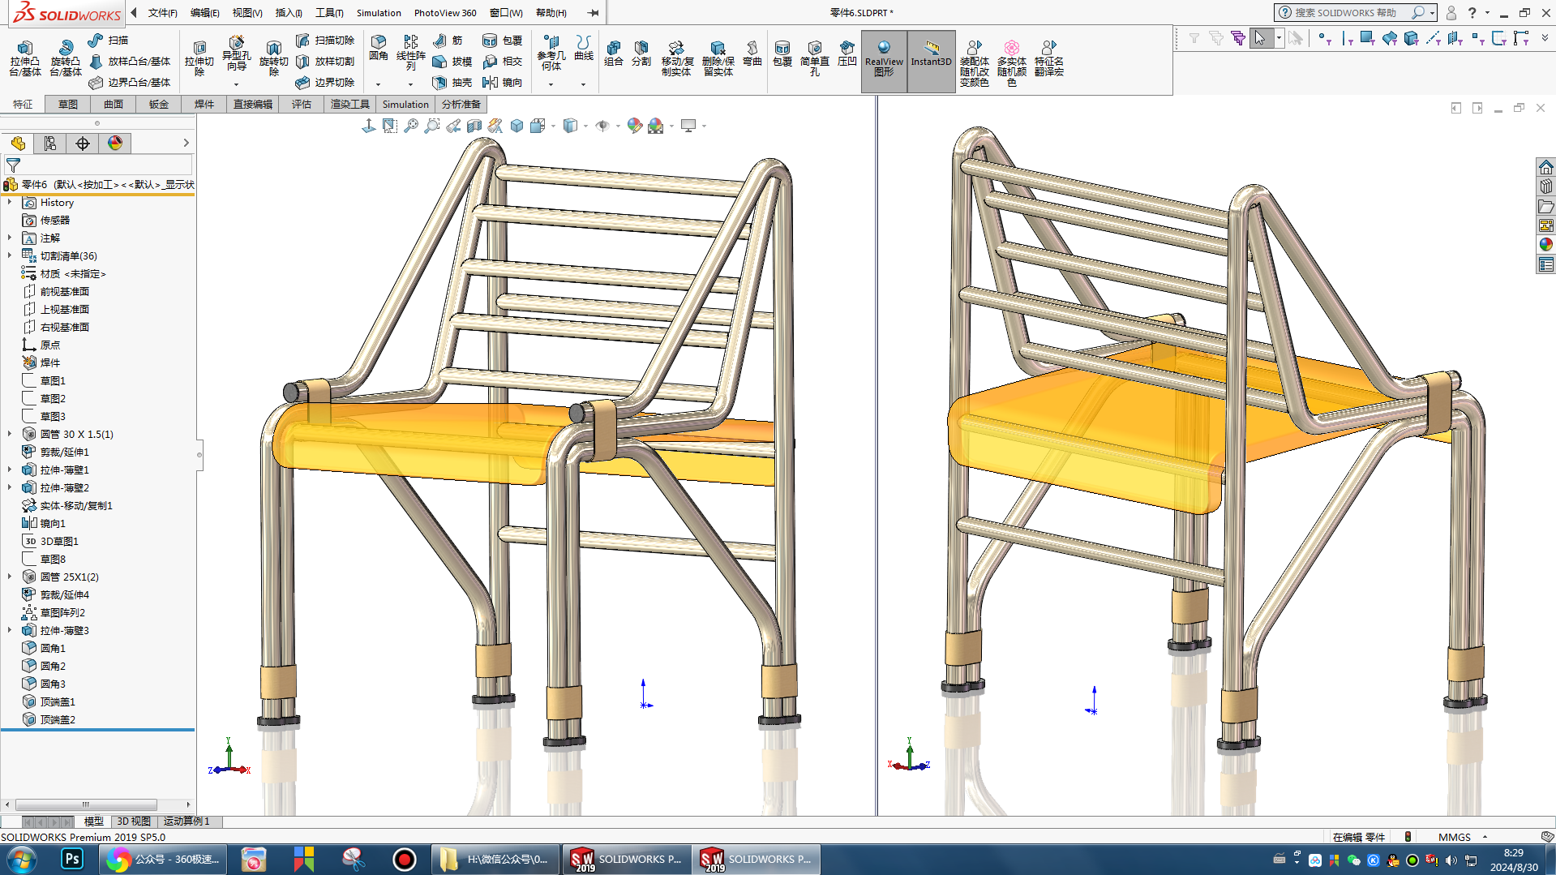Image resolution: width=1556 pixels, height=875 pixels.
Task: Open the 插入(I) menu
Action: [289, 13]
